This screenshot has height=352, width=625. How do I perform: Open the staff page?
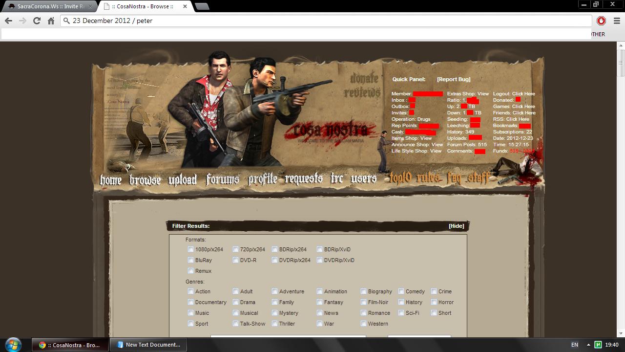pos(478,178)
